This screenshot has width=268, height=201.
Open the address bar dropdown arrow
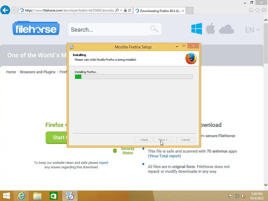(121, 10)
